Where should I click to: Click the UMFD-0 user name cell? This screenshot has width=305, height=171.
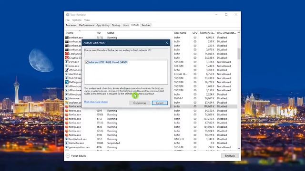pos(179,139)
